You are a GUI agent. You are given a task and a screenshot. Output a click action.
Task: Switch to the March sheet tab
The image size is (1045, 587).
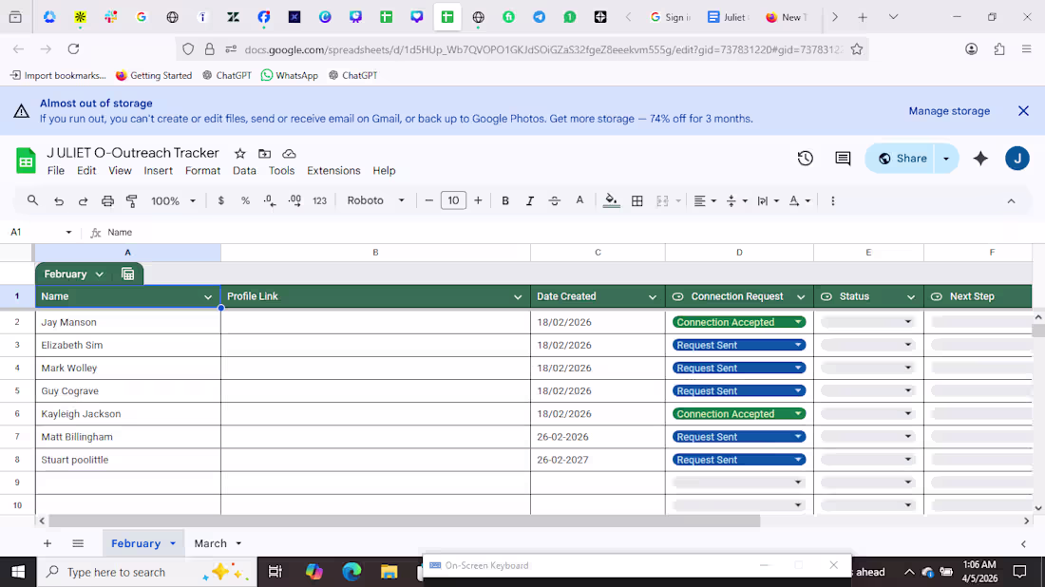(210, 543)
